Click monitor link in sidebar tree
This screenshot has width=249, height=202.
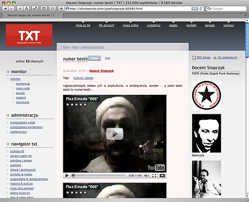(15, 79)
